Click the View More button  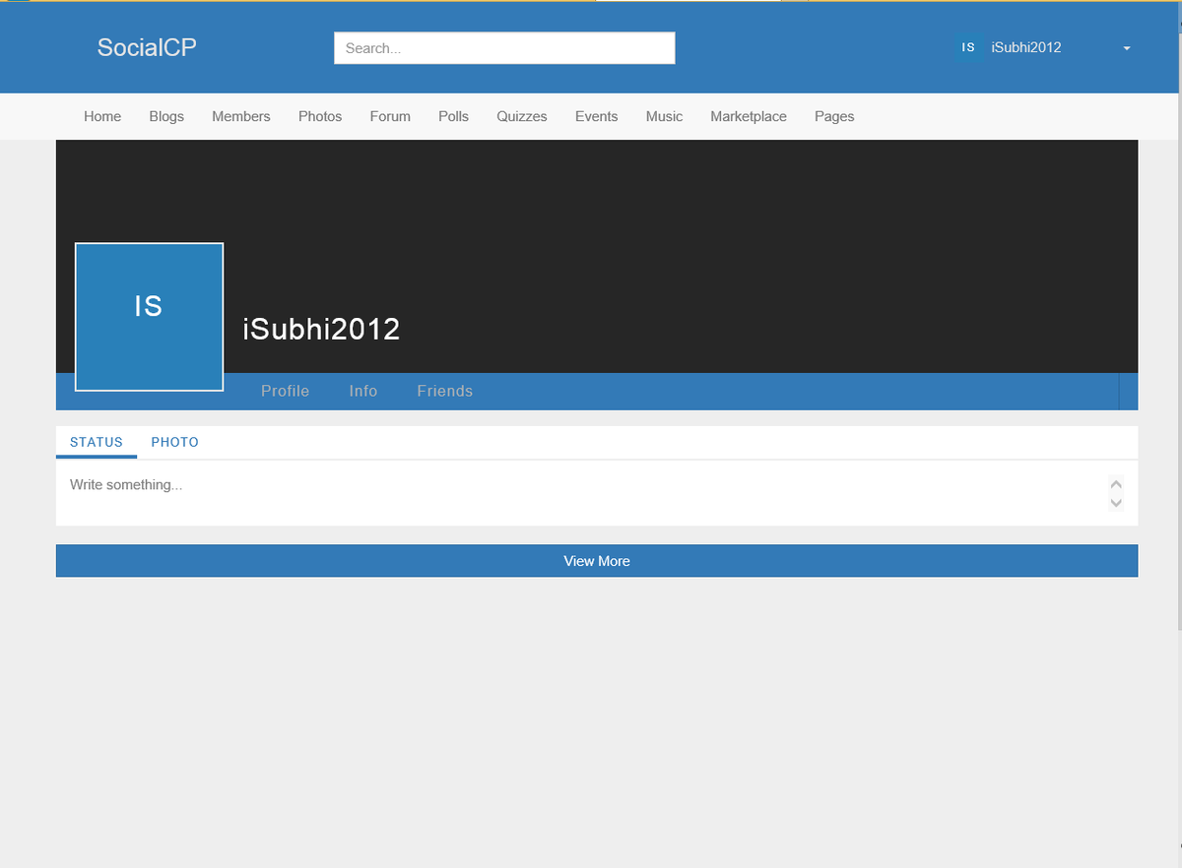point(596,560)
